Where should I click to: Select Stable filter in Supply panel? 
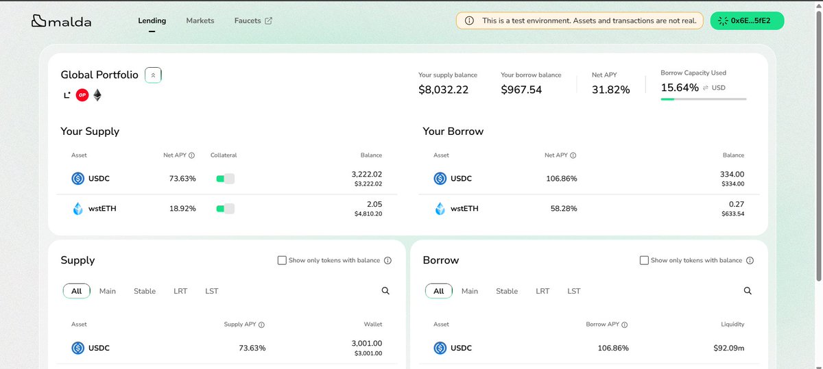tap(145, 291)
